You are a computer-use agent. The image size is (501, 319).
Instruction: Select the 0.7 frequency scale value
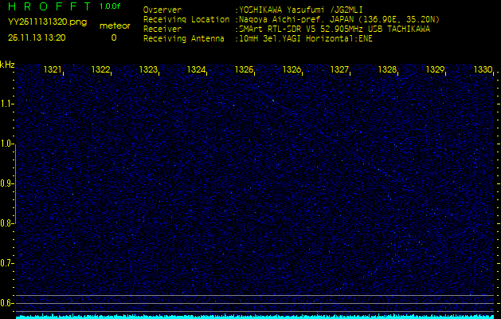coord(7,263)
